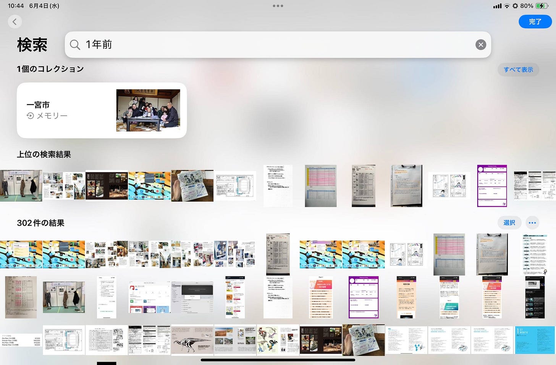556x365 pixels.
Task: Open the dark museum spread thumbnail in top results
Action: [107, 186]
